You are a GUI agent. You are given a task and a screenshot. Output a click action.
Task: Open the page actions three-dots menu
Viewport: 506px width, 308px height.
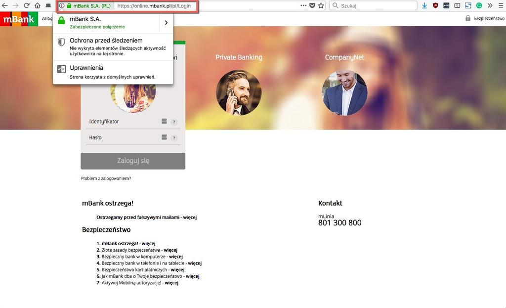303,5
